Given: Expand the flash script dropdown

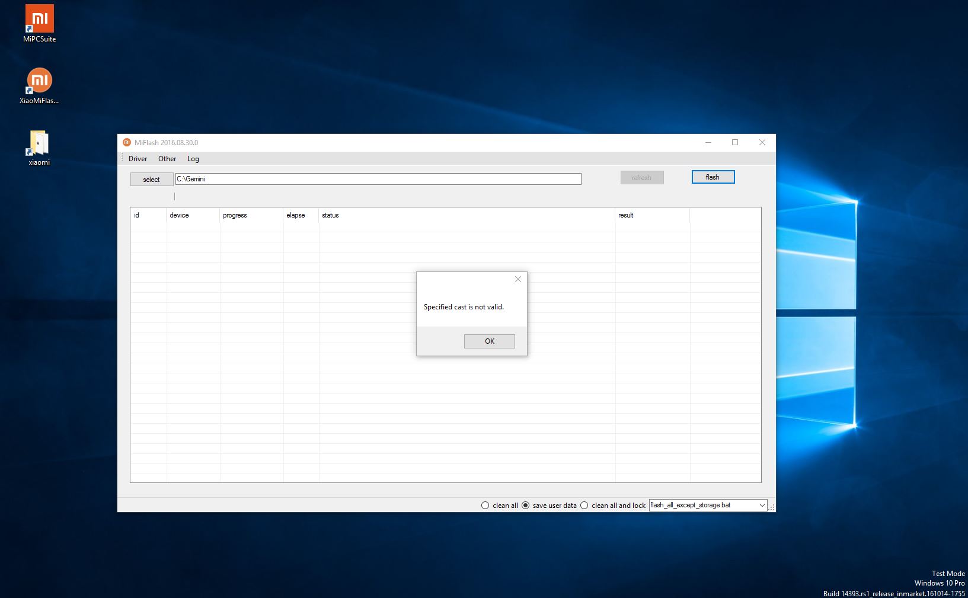Looking at the screenshot, I should (x=762, y=506).
